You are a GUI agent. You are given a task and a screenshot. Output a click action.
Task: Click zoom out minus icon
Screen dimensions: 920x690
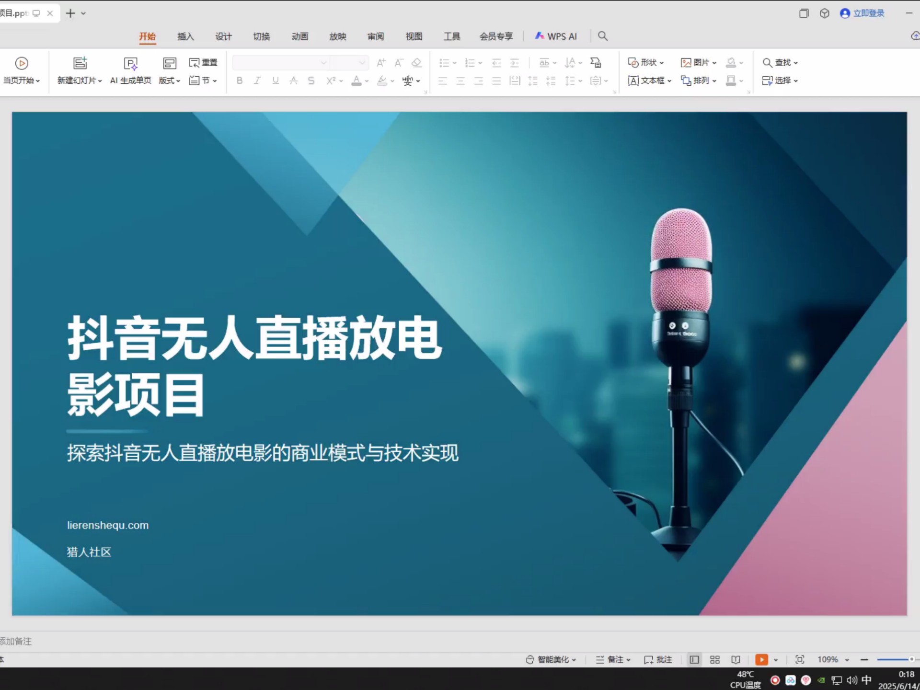(864, 660)
